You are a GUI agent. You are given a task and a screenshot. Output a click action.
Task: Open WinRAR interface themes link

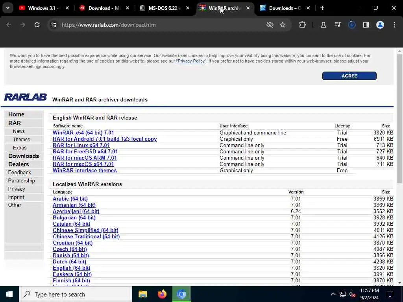coord(85,171)
